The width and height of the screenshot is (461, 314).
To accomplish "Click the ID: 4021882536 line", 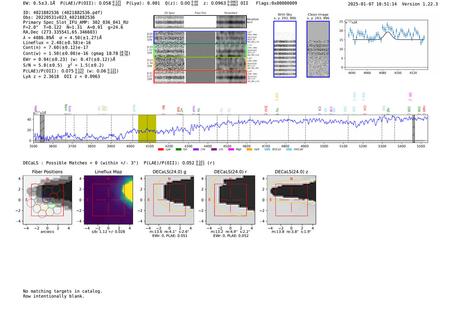I will [x=63, y=13].
